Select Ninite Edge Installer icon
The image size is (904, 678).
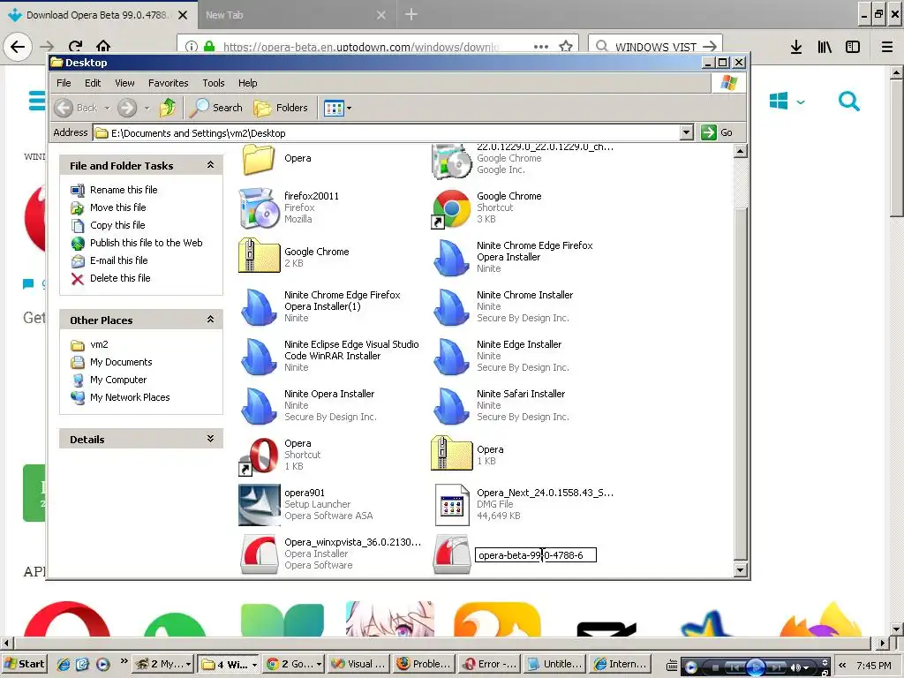(x=452, y=357)
